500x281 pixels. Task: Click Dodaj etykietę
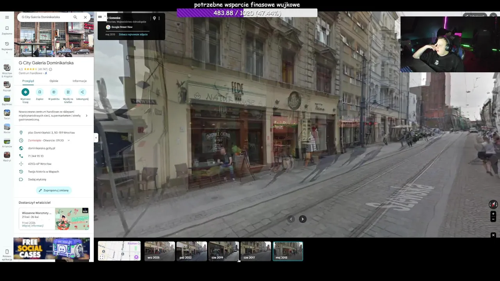[37, 180]
